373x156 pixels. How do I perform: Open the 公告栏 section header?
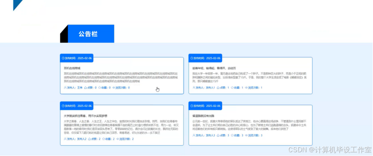[87, 34]
